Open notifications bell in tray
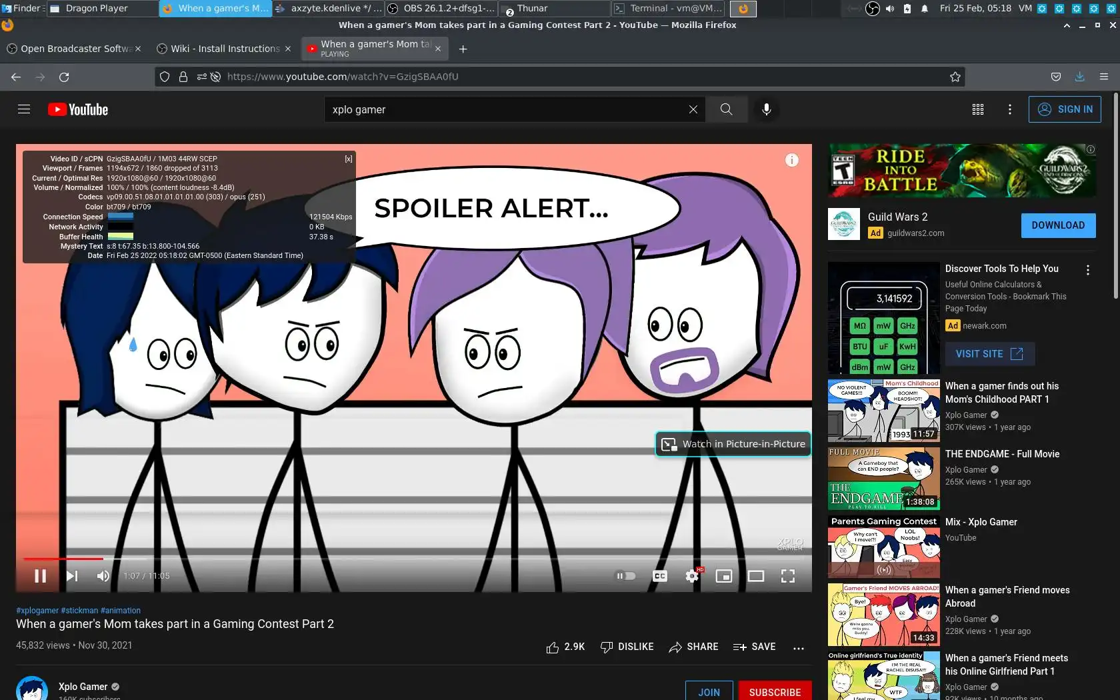 pyautogui.click(x=925, y=9)
